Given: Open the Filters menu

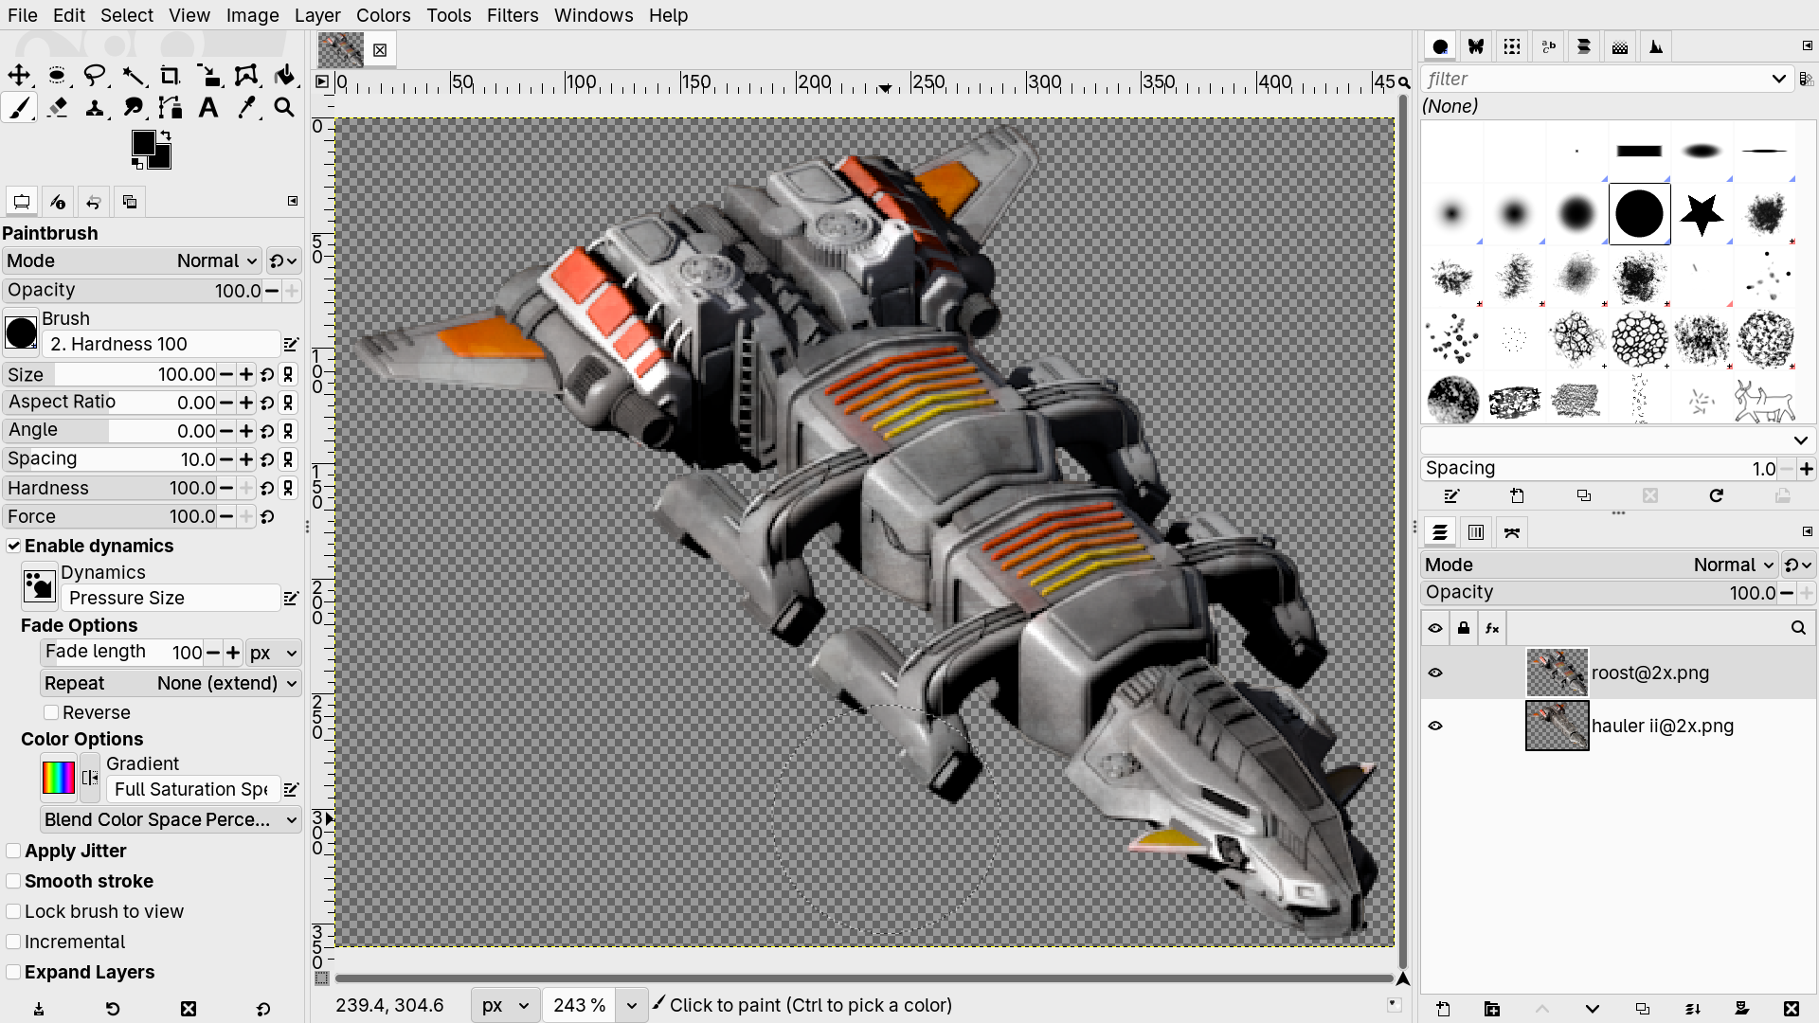Looking at the screenshot, I should (512, 15).
